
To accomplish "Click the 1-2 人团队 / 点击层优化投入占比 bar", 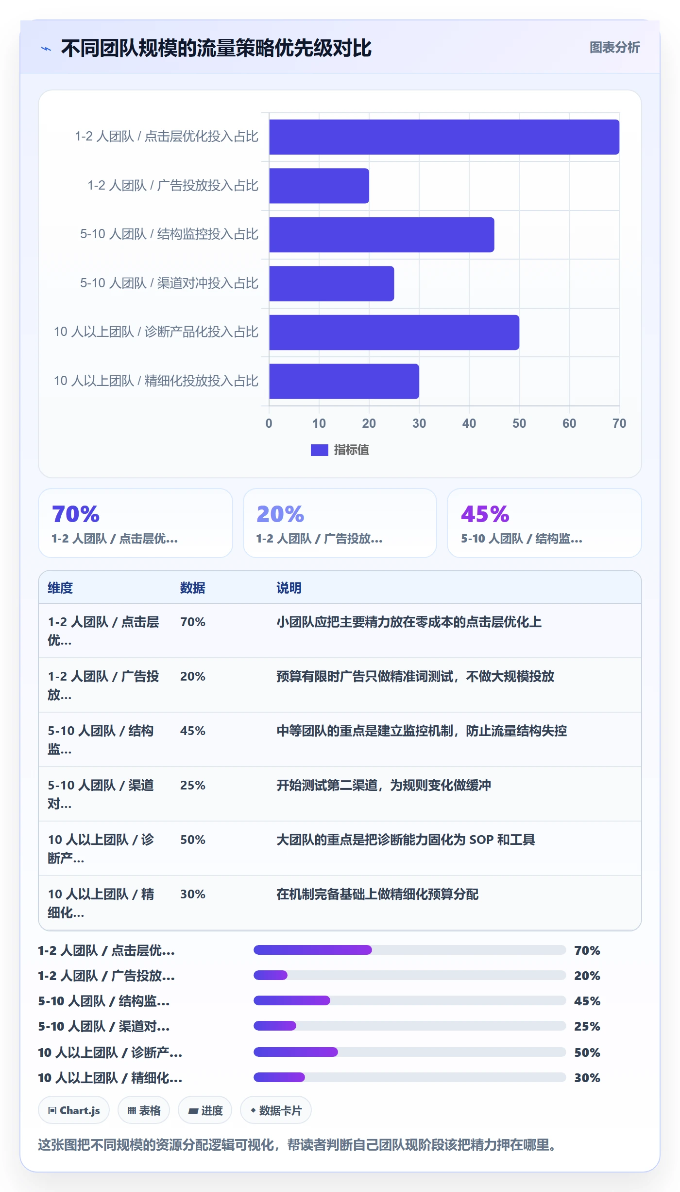I will (x=444, y=137).
